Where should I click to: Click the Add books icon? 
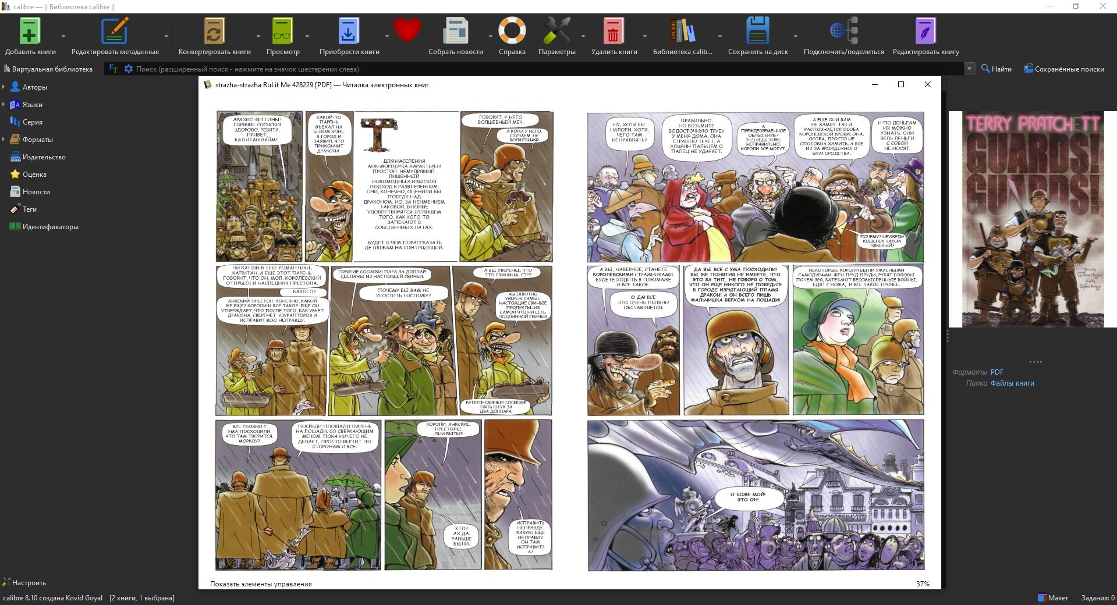click(x=30, y=31)
